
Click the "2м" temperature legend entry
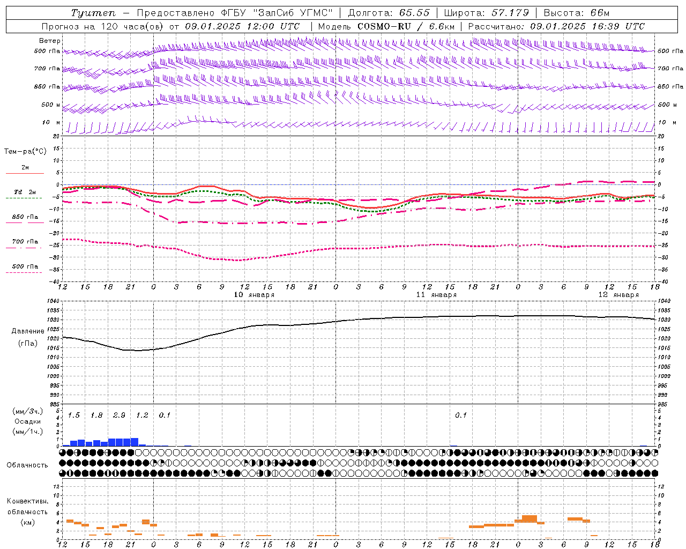click(25, 168)
